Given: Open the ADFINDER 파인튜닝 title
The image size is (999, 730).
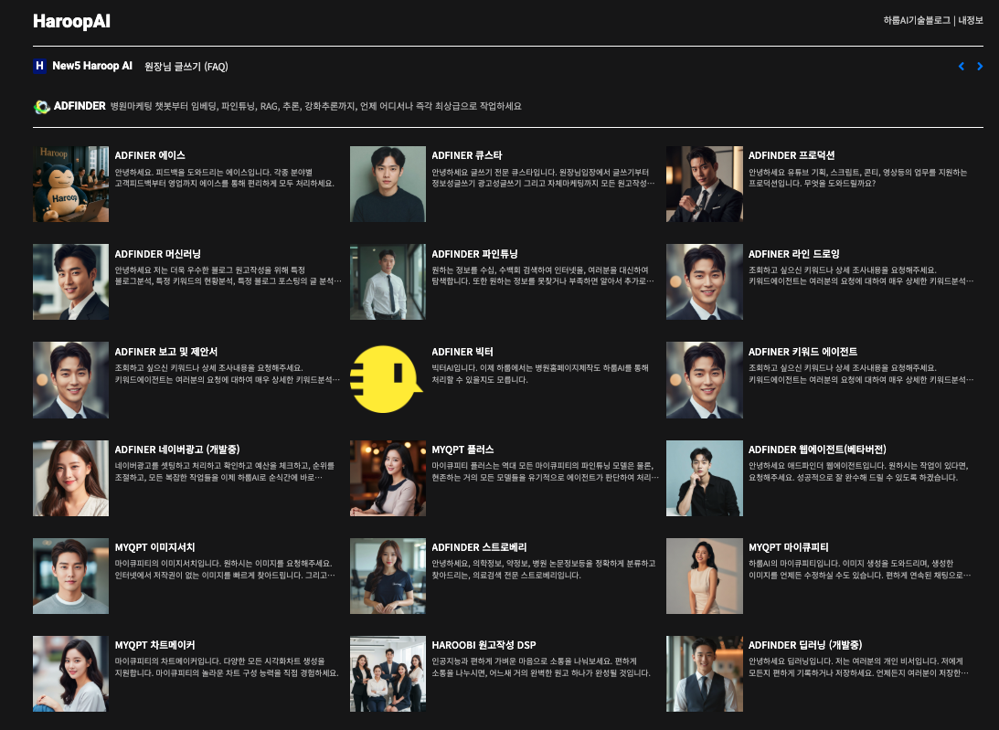Looking at the screenshot, I should click(x=474, y=253).
